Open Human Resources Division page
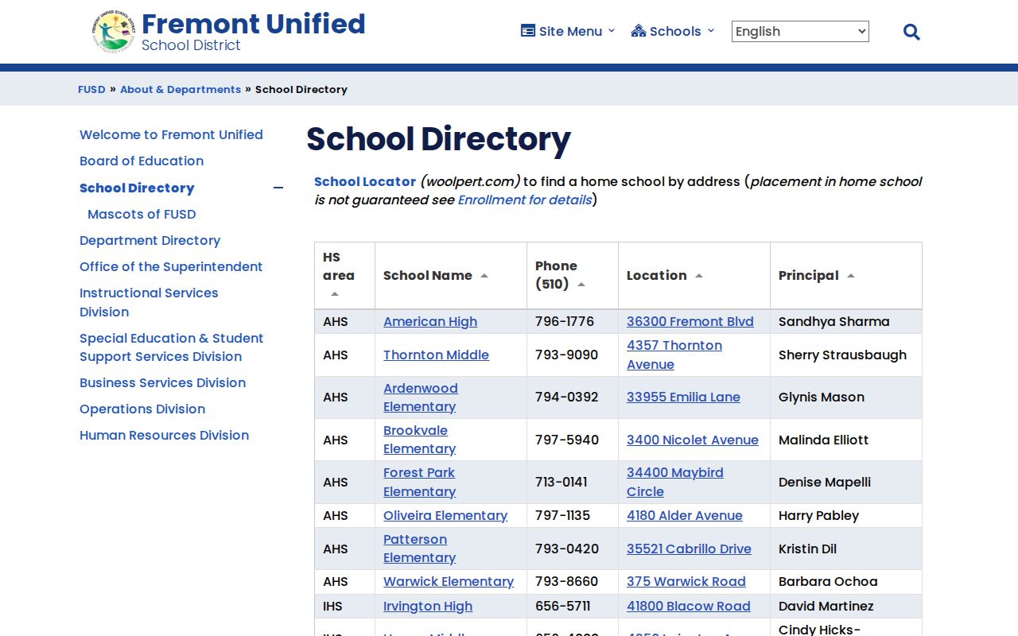 tap(164, 435)
